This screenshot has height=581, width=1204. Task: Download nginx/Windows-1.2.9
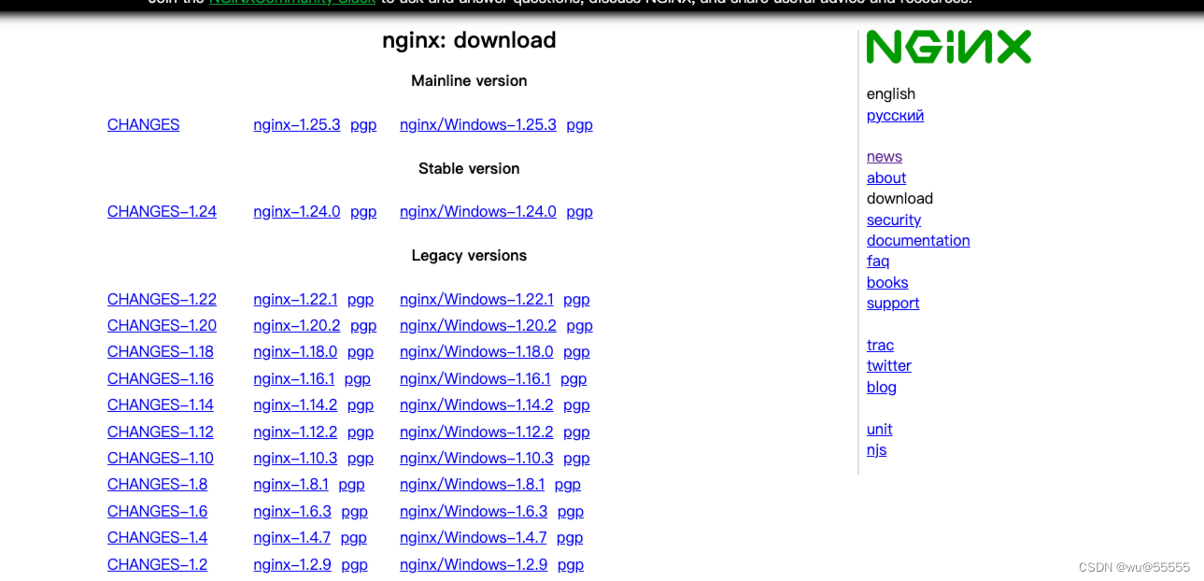click(474, 564)
